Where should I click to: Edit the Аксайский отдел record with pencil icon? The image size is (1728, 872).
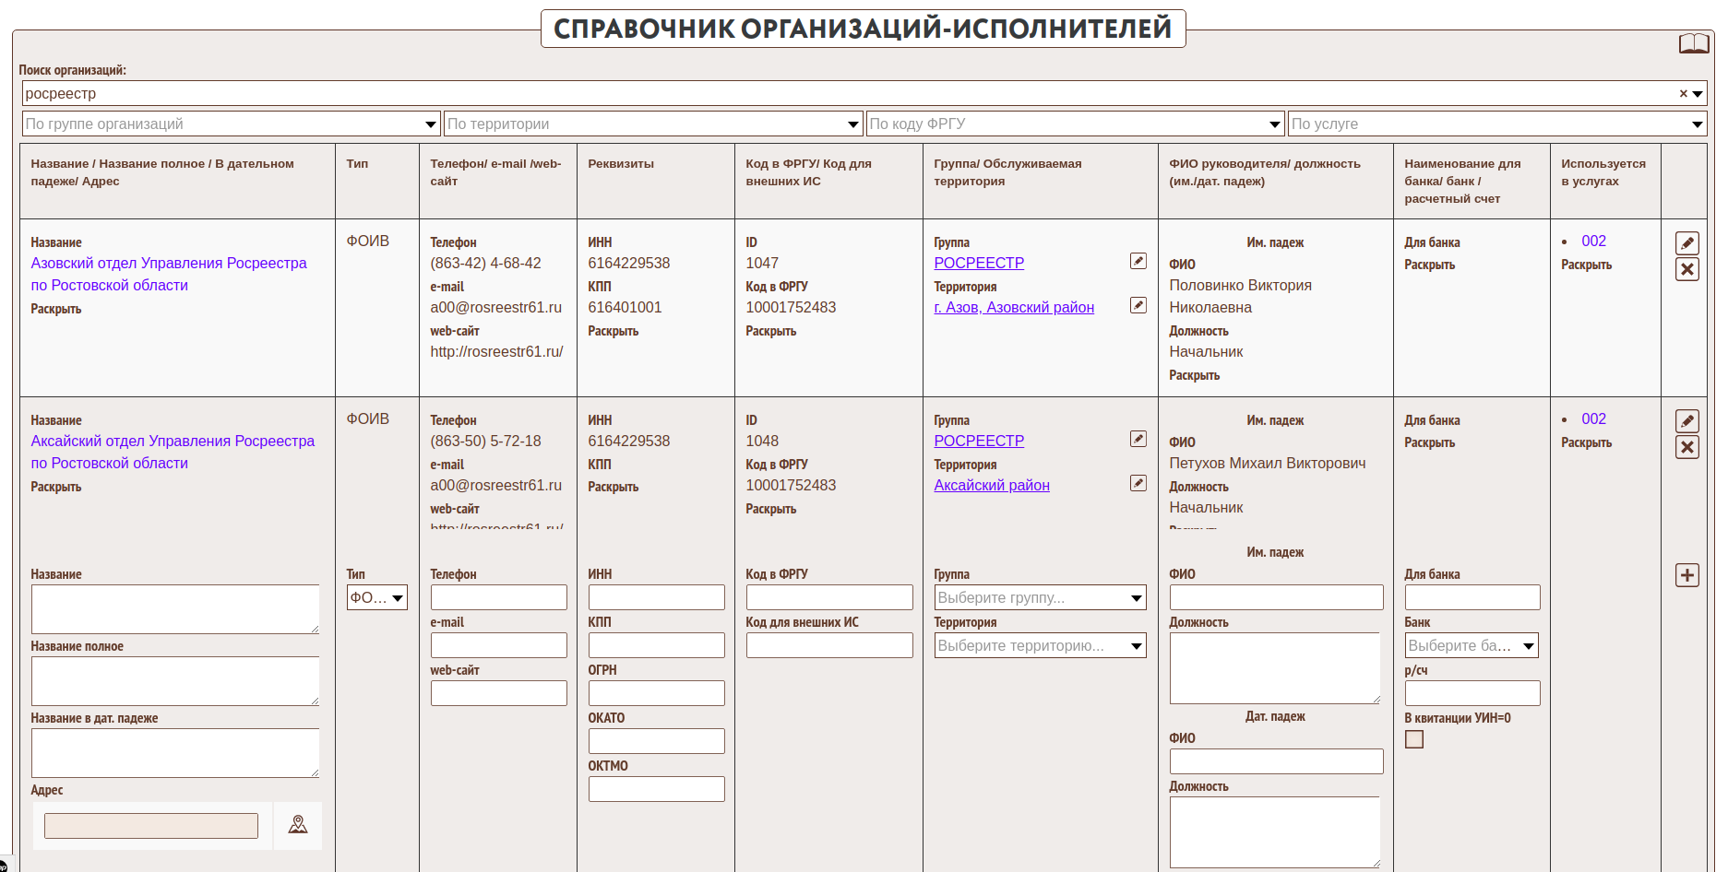coord(1686,421)
